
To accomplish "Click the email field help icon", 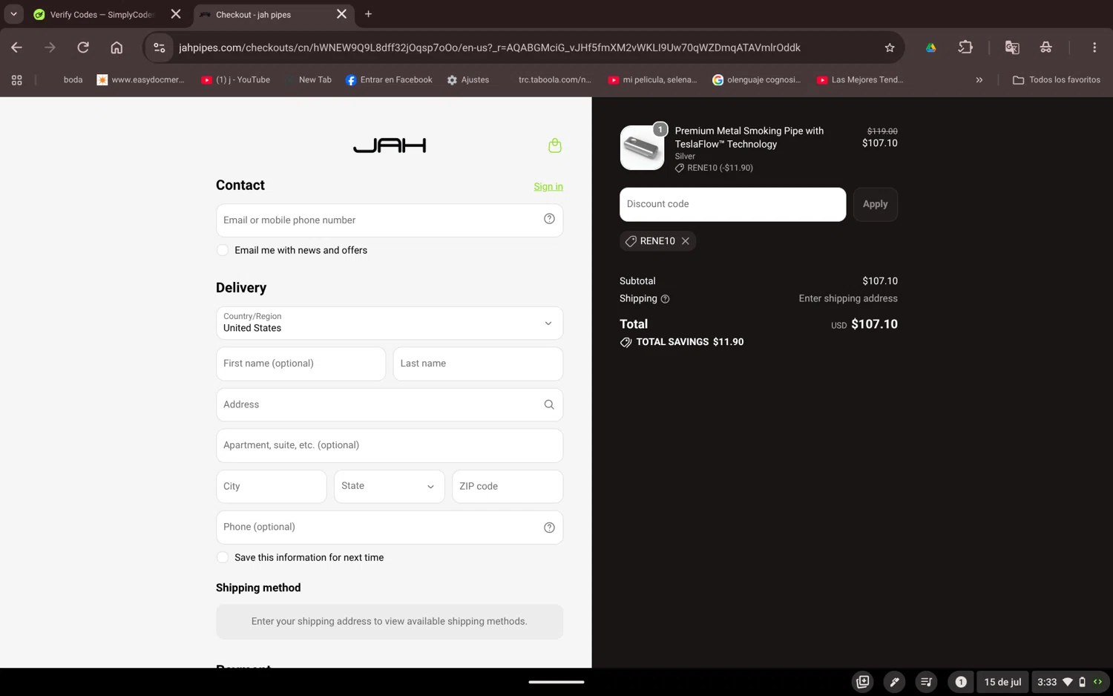I will (x=549, y=219).
